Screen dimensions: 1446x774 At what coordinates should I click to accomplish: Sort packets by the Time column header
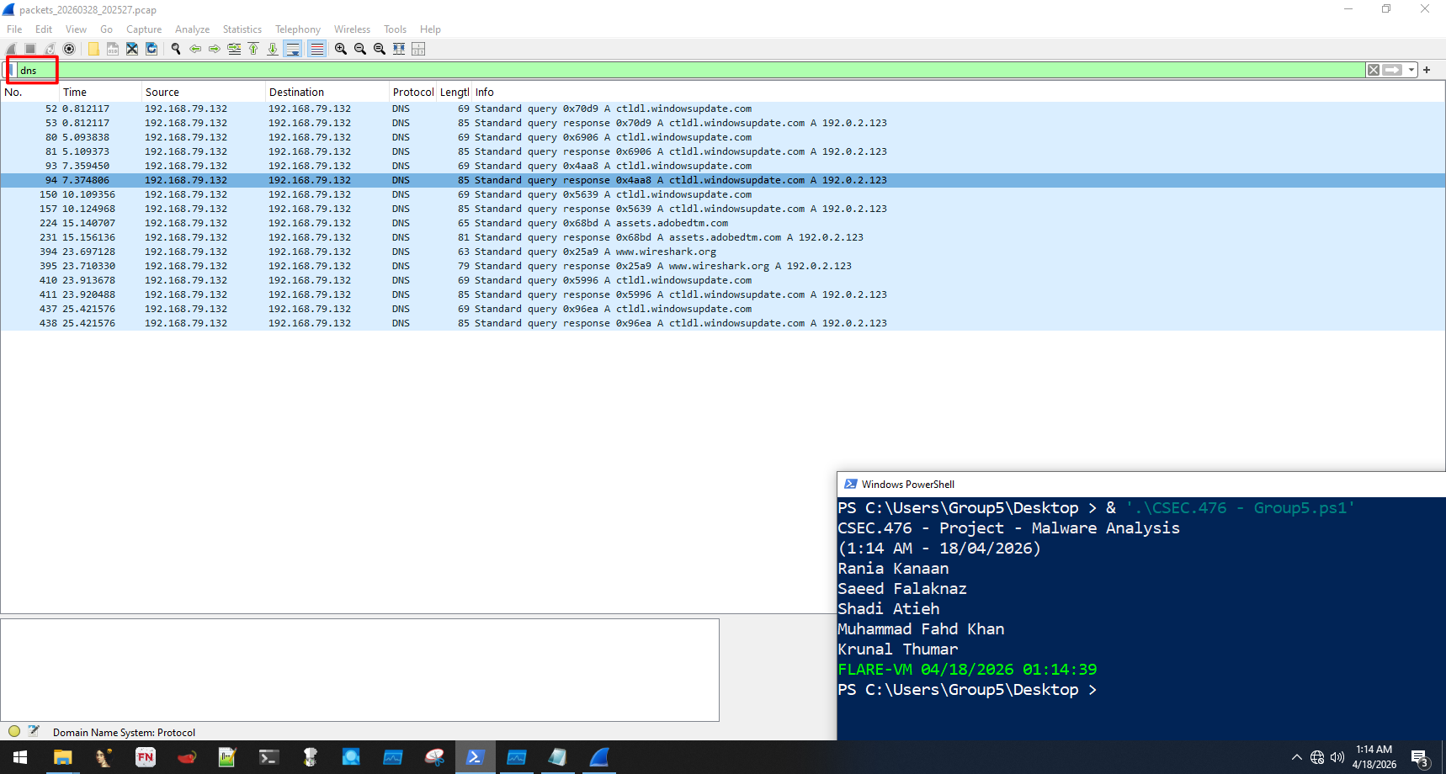click(100, 93)
